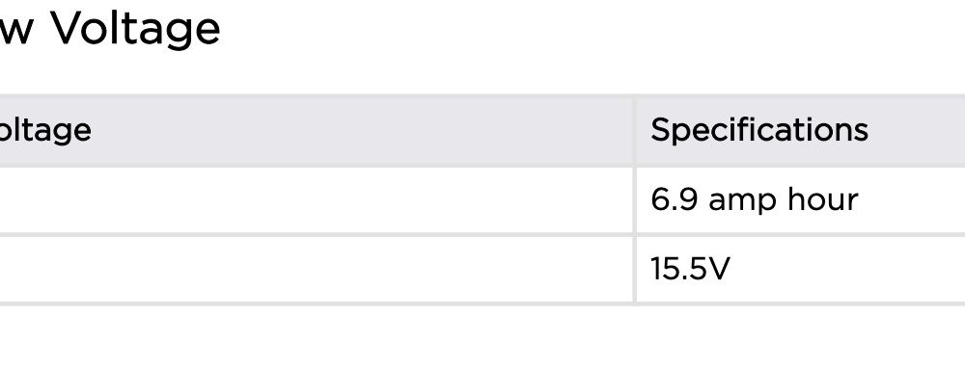The image size is (965, 368).
Task: Select the "6.9 amp hour" table cell
Action: [800, 199]
